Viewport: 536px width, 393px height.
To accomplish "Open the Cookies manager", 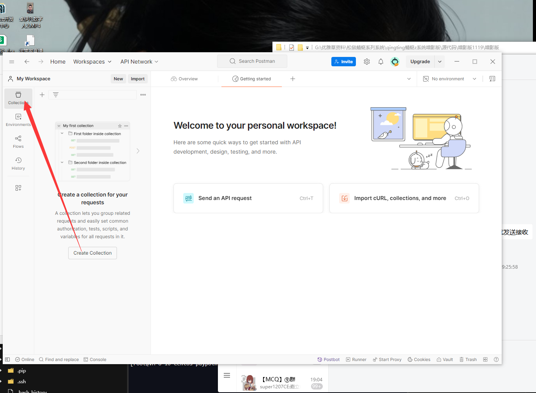I will coord(419,359).
